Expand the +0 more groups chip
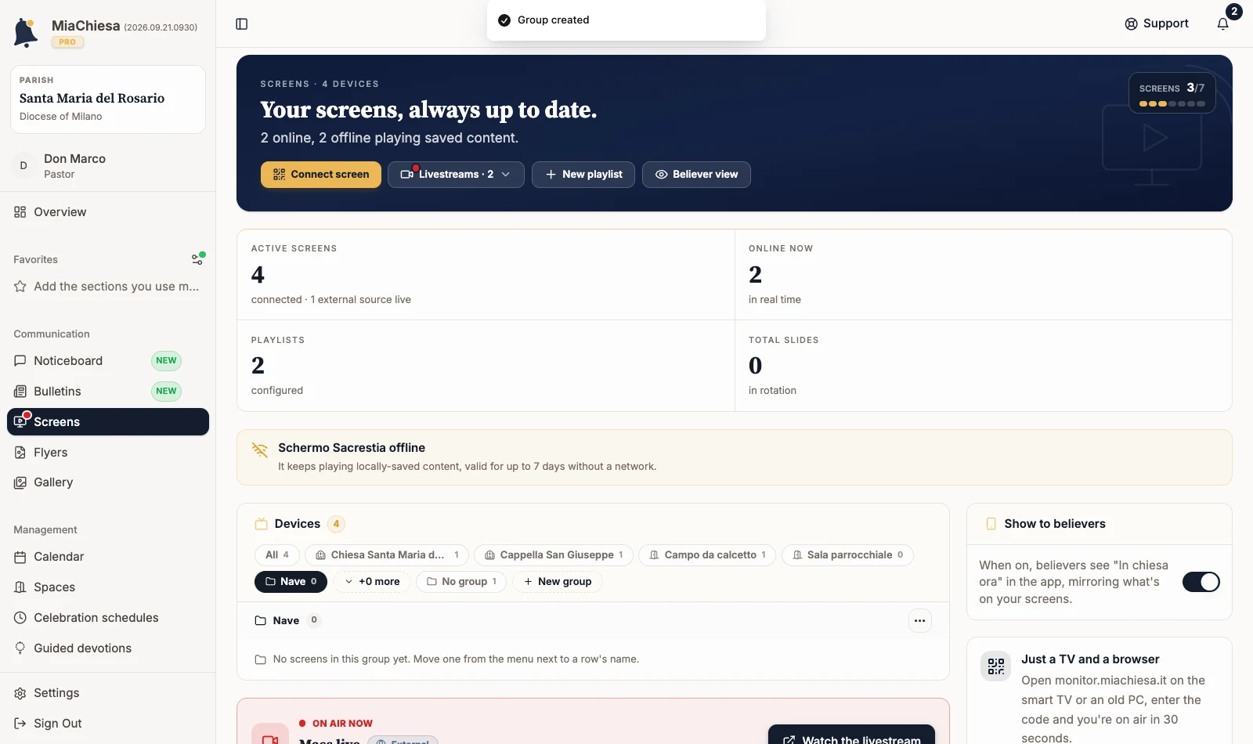This screenshot has width=1253, height=744. [372, 582]
